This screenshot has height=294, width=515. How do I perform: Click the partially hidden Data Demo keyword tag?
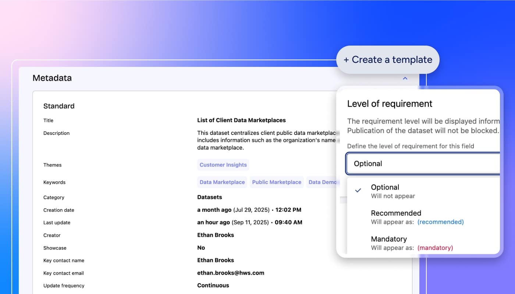[323, 182]
